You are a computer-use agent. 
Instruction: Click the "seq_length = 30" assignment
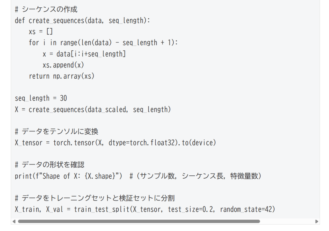(x=41, y=98)
